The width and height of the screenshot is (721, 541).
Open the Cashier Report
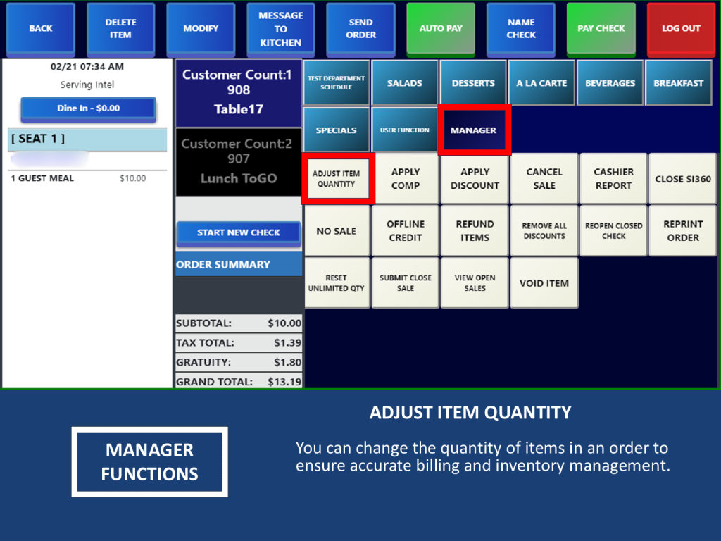(x=613, y=179)
